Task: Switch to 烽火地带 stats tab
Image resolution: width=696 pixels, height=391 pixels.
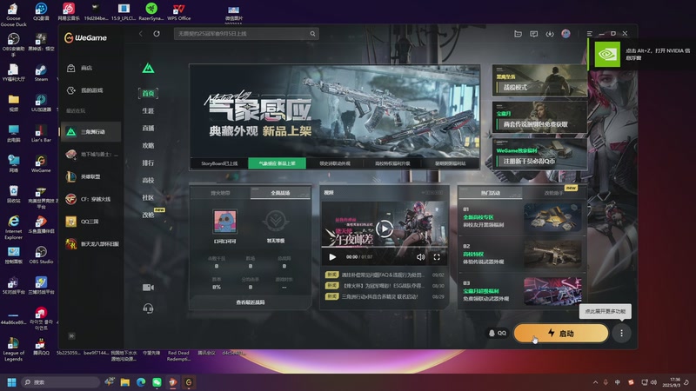Action: [x=220, y=193]
